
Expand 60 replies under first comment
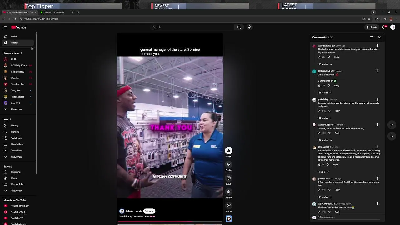325,64
